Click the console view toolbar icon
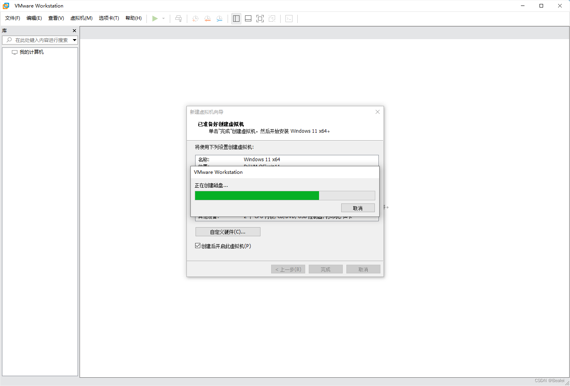The width and height of the screenshot is (570, 386). click(289, 19)
